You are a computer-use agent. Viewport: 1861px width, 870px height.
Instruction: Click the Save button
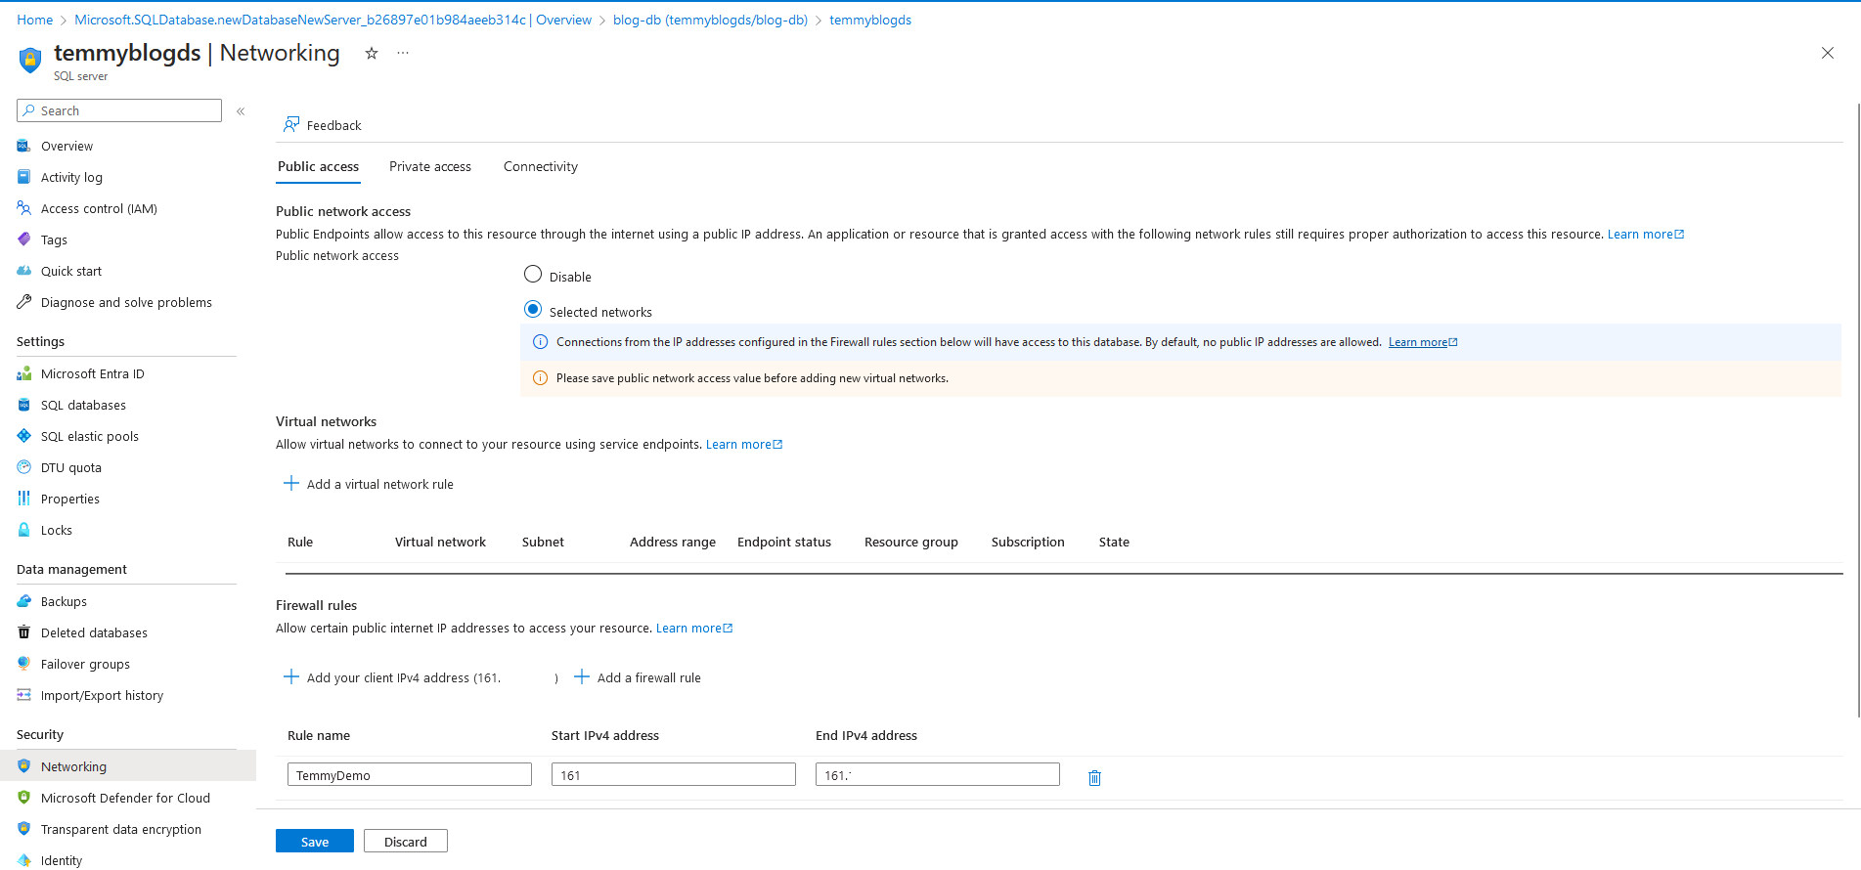click(315, 841)
